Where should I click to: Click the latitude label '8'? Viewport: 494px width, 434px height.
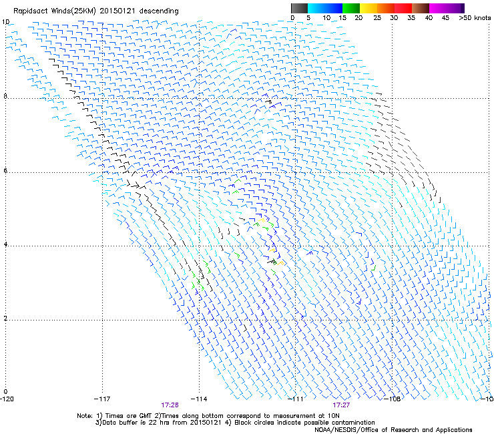click(x=5, y=96)
